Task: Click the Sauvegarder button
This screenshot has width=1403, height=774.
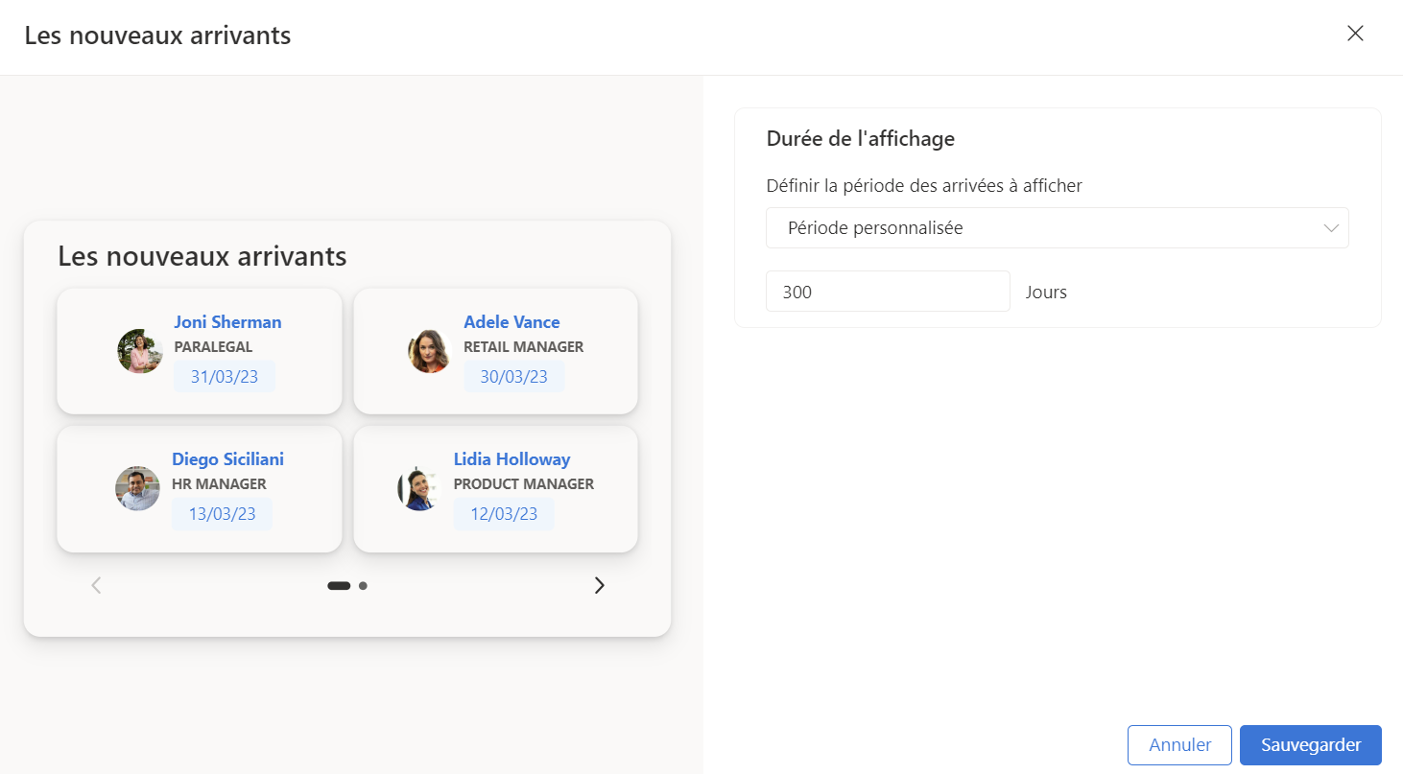Action: tap(1311, 745)
